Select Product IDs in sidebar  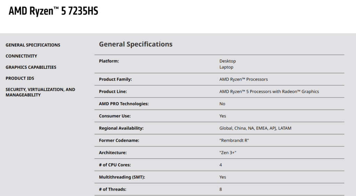point(20,78)
